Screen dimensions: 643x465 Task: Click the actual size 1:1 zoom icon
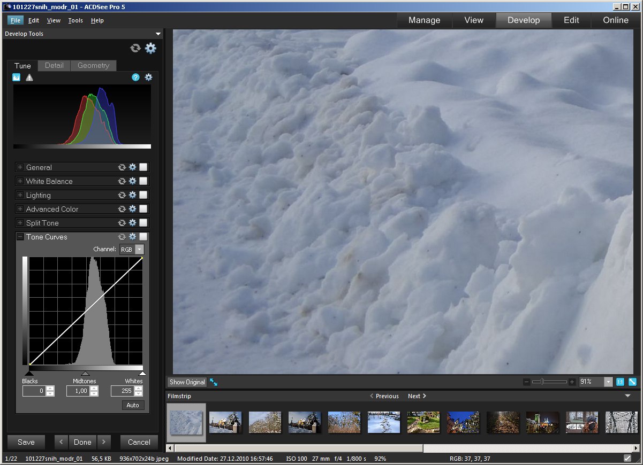(x=620, y=382)
